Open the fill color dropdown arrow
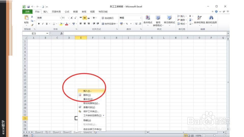 [x=64, y=24]
